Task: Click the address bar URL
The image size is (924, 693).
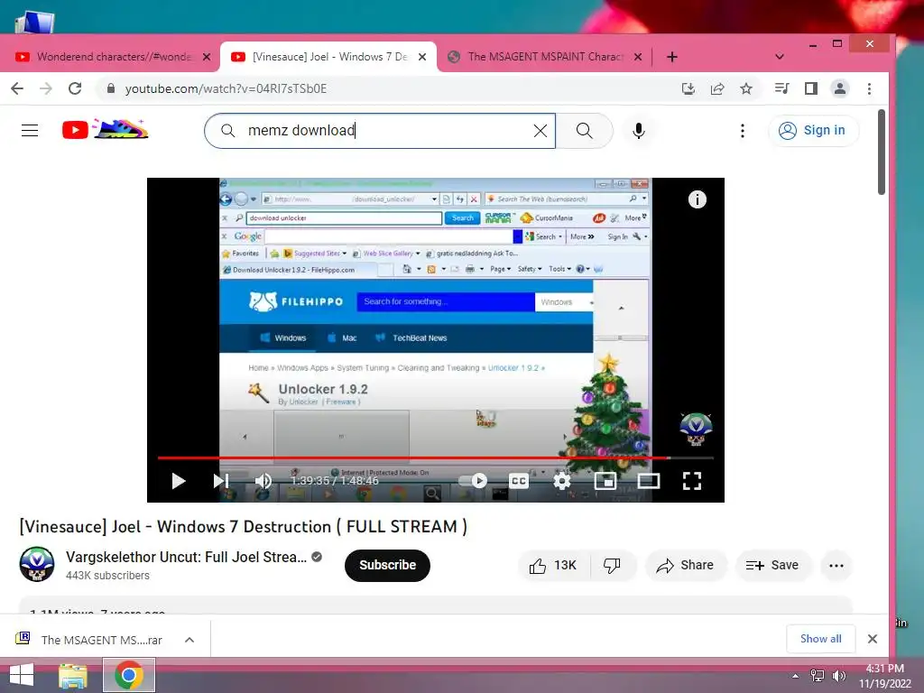Action: [226, 88]
